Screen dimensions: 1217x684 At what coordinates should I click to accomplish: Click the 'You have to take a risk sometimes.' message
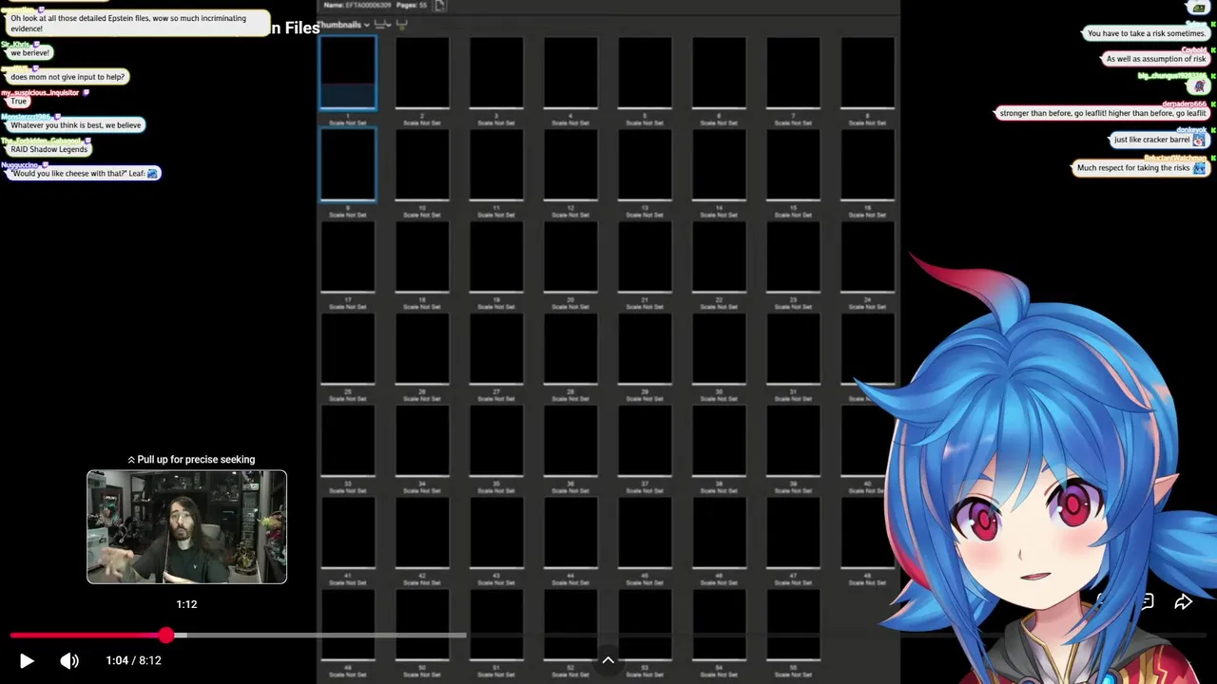1147,33
